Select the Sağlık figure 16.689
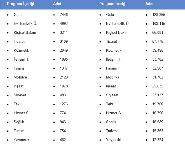This screenshot has height=150, width=185. [158, 122]
